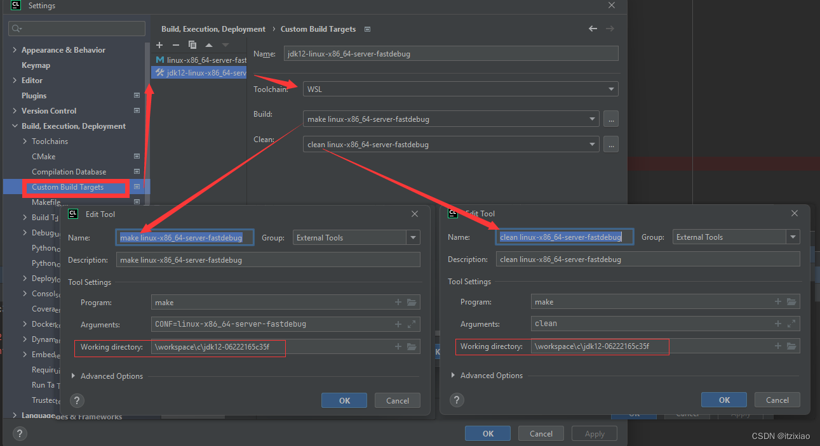The height and width of the screenshot is (446, 820).
Task: Select Custom Build Targets settings item
Action: point(67,187)
